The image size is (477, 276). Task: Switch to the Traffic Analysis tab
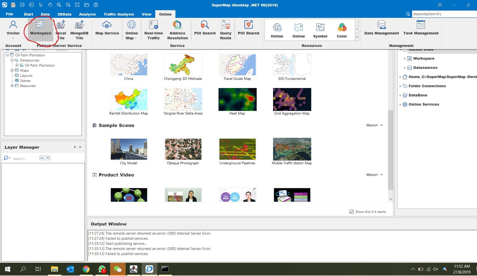119,14
